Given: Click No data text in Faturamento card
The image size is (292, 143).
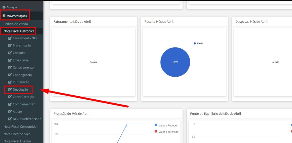Looking at the screenshot, I should point(94,62).
